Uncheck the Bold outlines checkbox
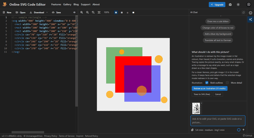 tap(207, 83)
